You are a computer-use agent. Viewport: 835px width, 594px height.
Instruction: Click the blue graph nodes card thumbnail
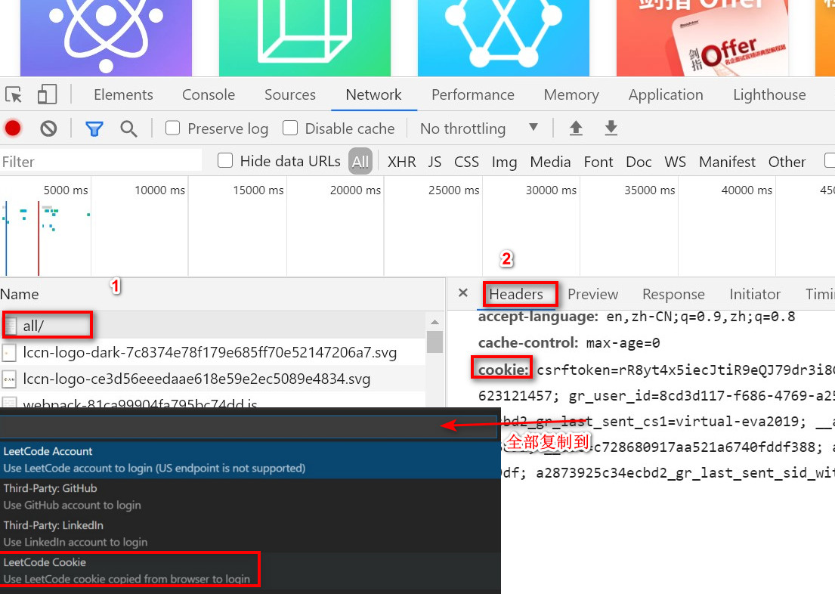click(503, 38)
